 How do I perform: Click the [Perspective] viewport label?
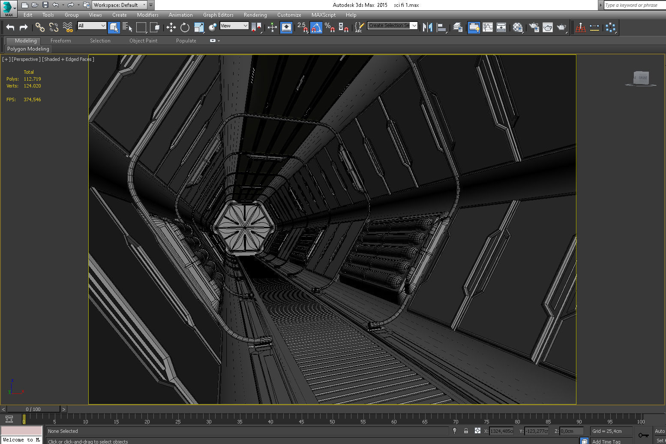[26, 59]
